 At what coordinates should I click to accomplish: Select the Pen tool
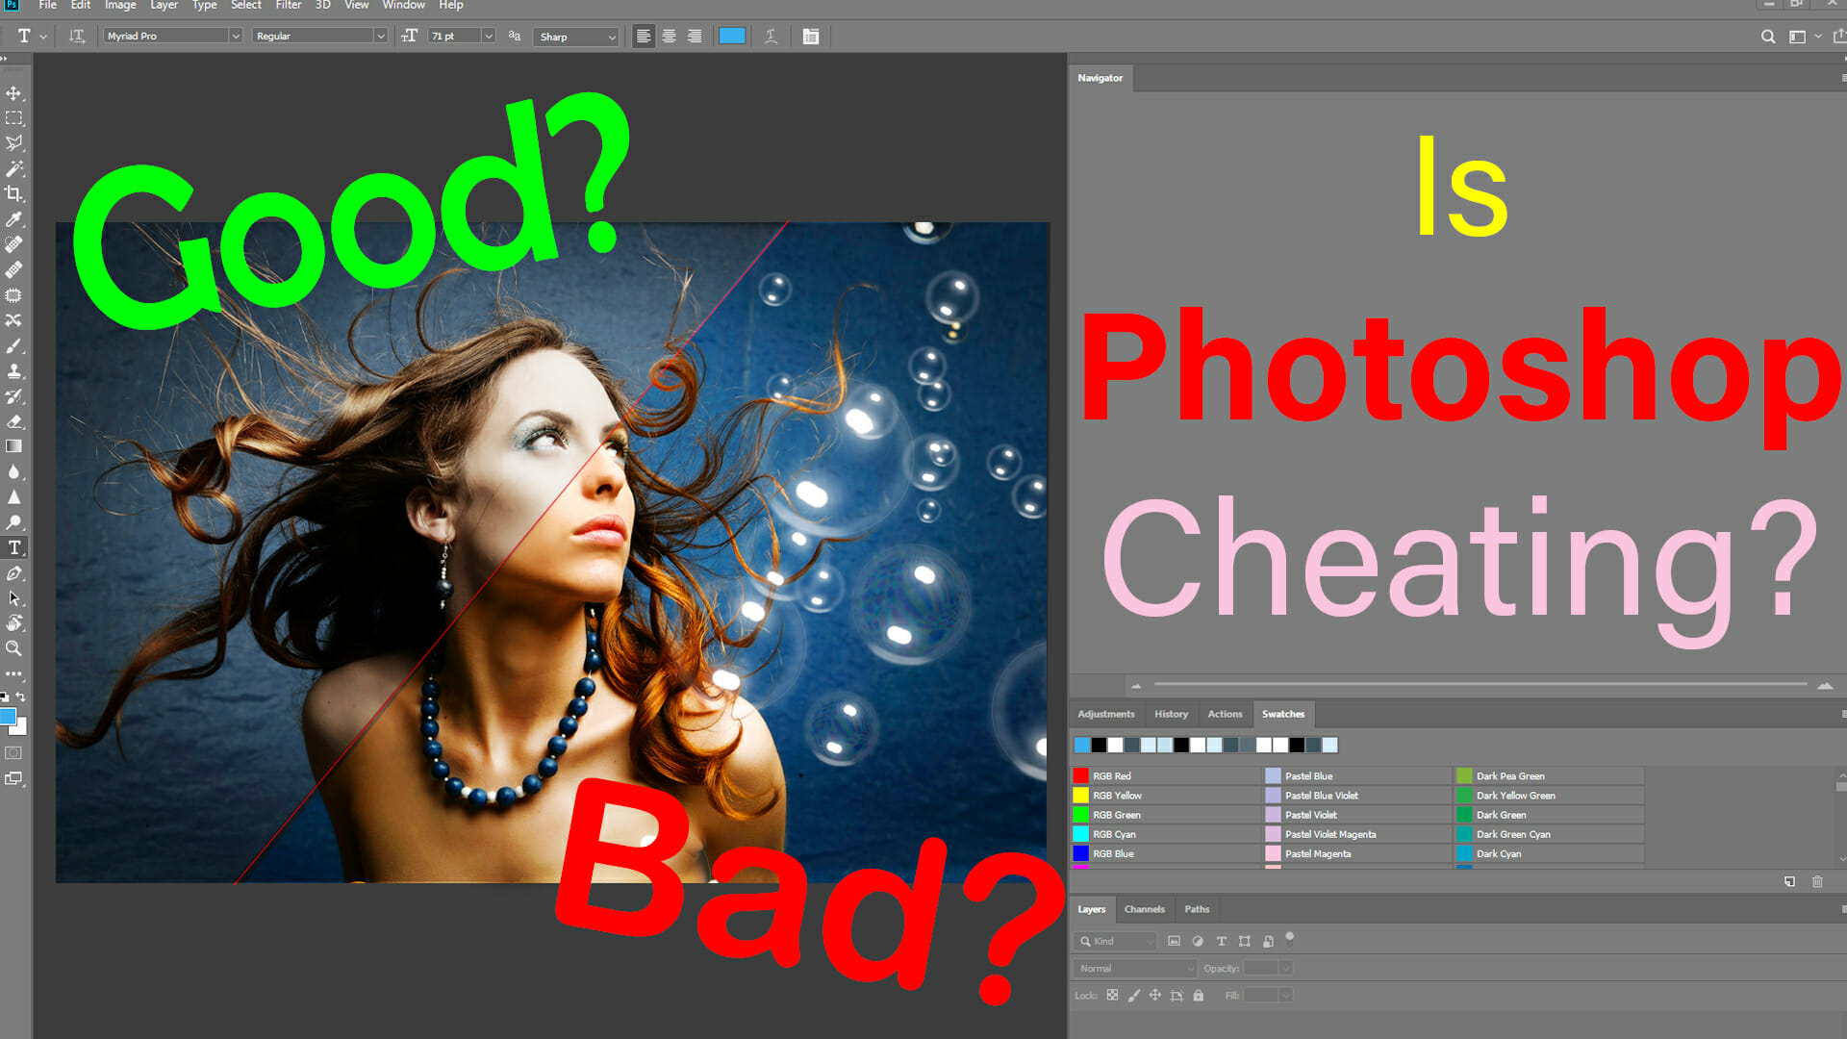pyautogui.click(x=13, y=573)
